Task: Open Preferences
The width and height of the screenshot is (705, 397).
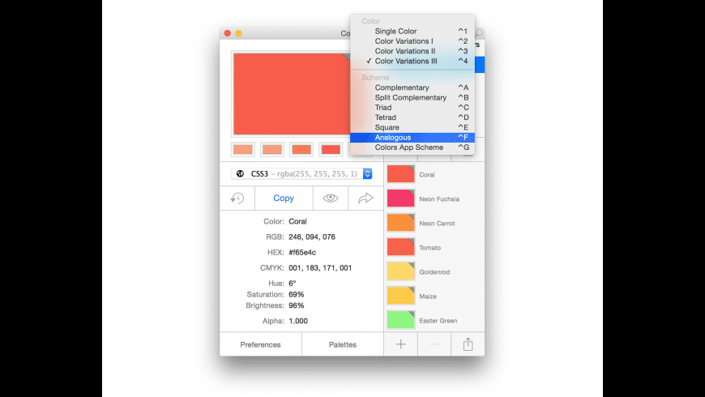Action: [x=260, y=344]
